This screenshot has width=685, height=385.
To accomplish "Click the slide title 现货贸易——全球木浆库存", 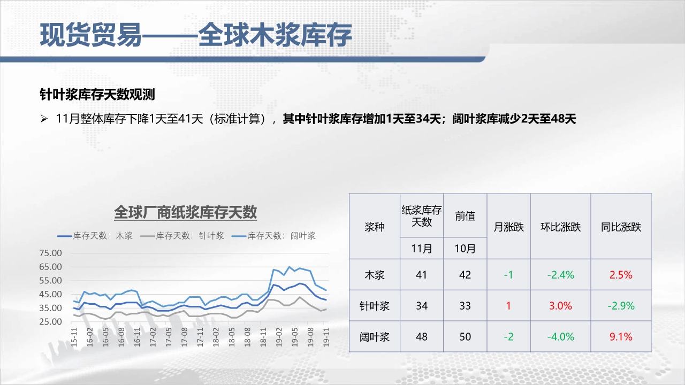I will [x=196, y=36].
